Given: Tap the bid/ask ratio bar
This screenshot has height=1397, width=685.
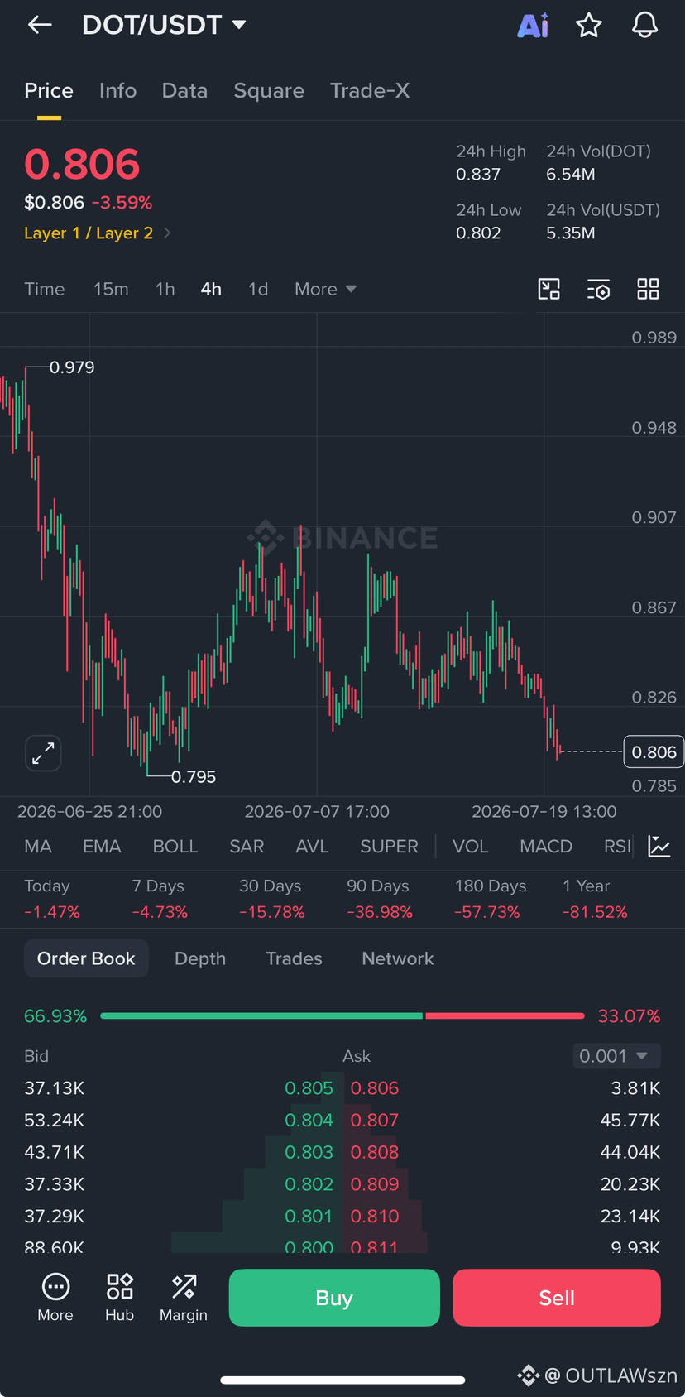Looking at the screenshot, I should tap(342, 1015).
